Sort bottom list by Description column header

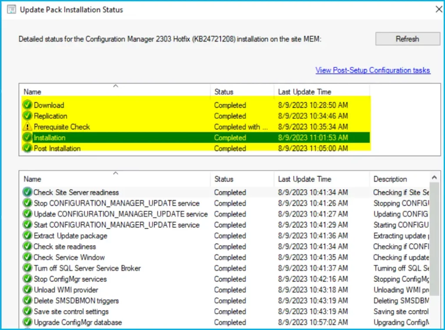400,179
